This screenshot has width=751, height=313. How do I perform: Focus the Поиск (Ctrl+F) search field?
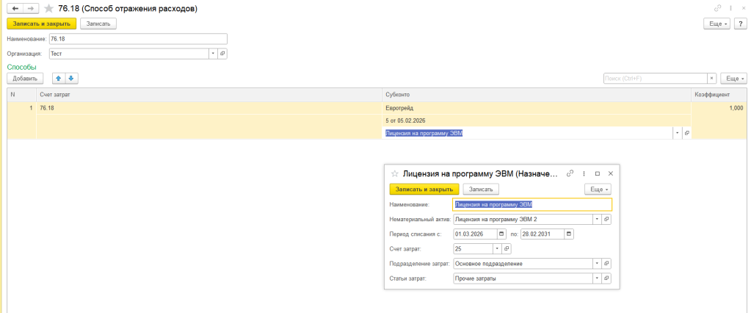[x=656, y=78]
